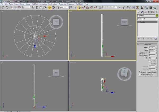Activate the Select Object arrow tool
This screenshot has width=159, height=112.
click(33, 8)
